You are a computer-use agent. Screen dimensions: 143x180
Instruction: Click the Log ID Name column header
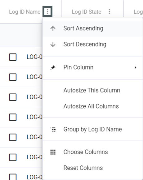click(x=25, y=12)
